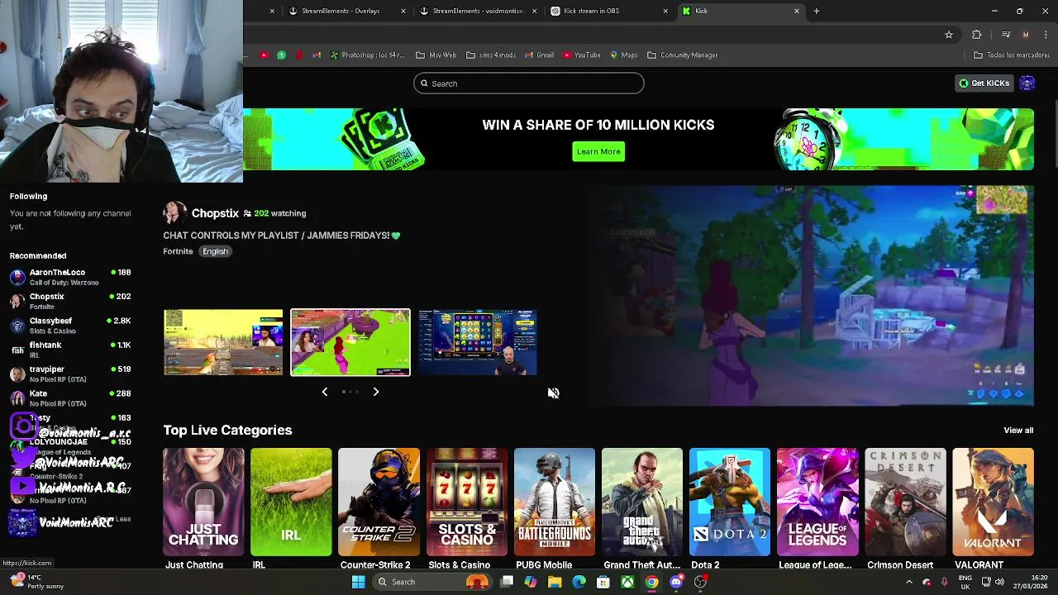Open the Xbox app from taskbar
Screen dimensions: 1058x595
[628, 582]
